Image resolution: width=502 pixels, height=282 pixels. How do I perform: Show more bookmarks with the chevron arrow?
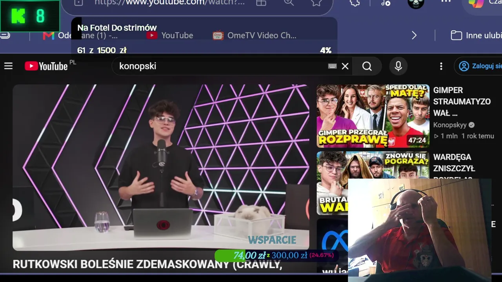(x=414, y=35)
